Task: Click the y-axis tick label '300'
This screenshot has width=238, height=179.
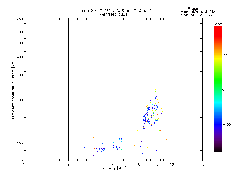Action: [20, 75]
